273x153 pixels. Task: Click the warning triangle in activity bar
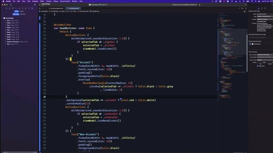click(x=200, y=5)
